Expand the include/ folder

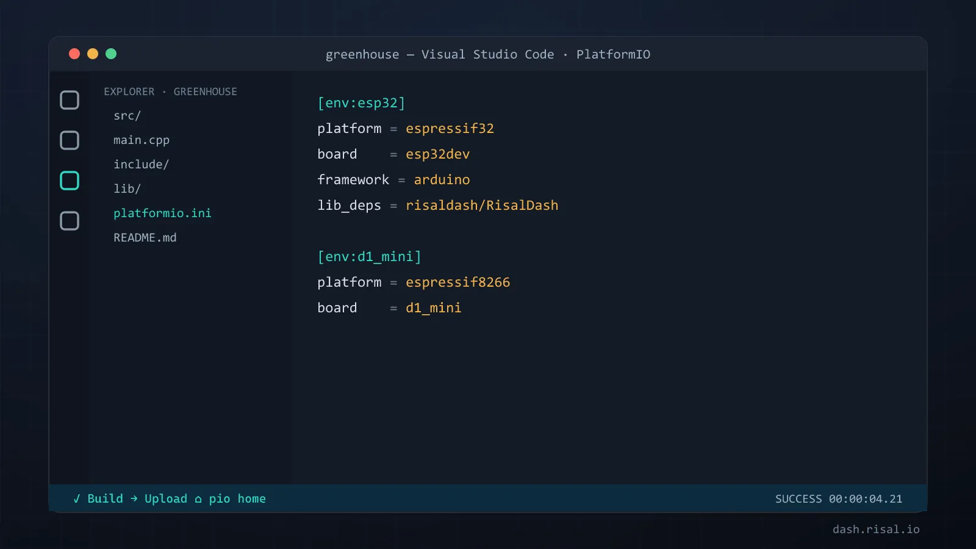[141, 165]
